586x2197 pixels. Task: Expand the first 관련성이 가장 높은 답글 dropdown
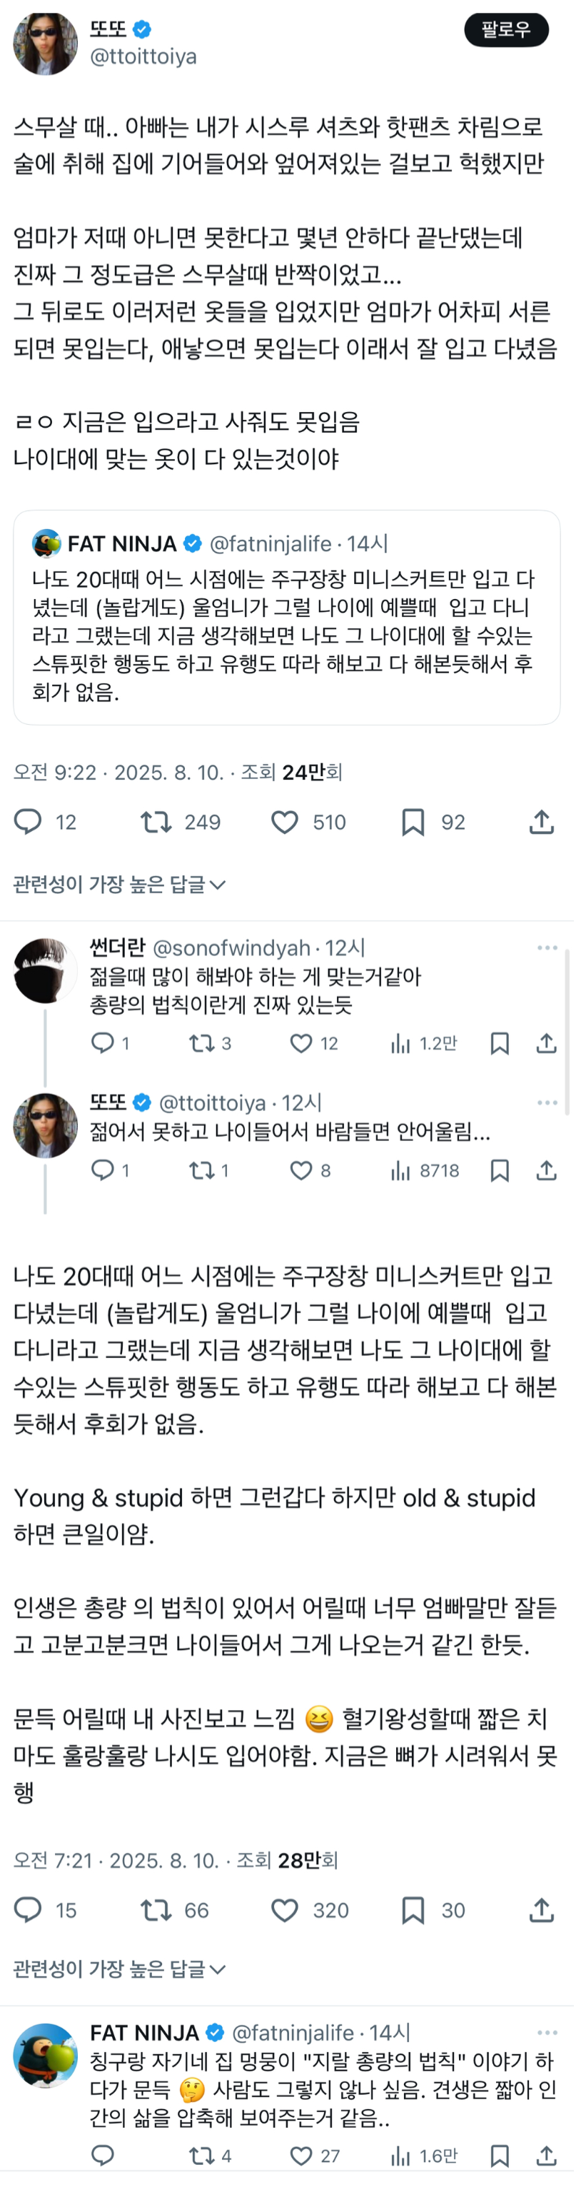click(x=119, y=885)
